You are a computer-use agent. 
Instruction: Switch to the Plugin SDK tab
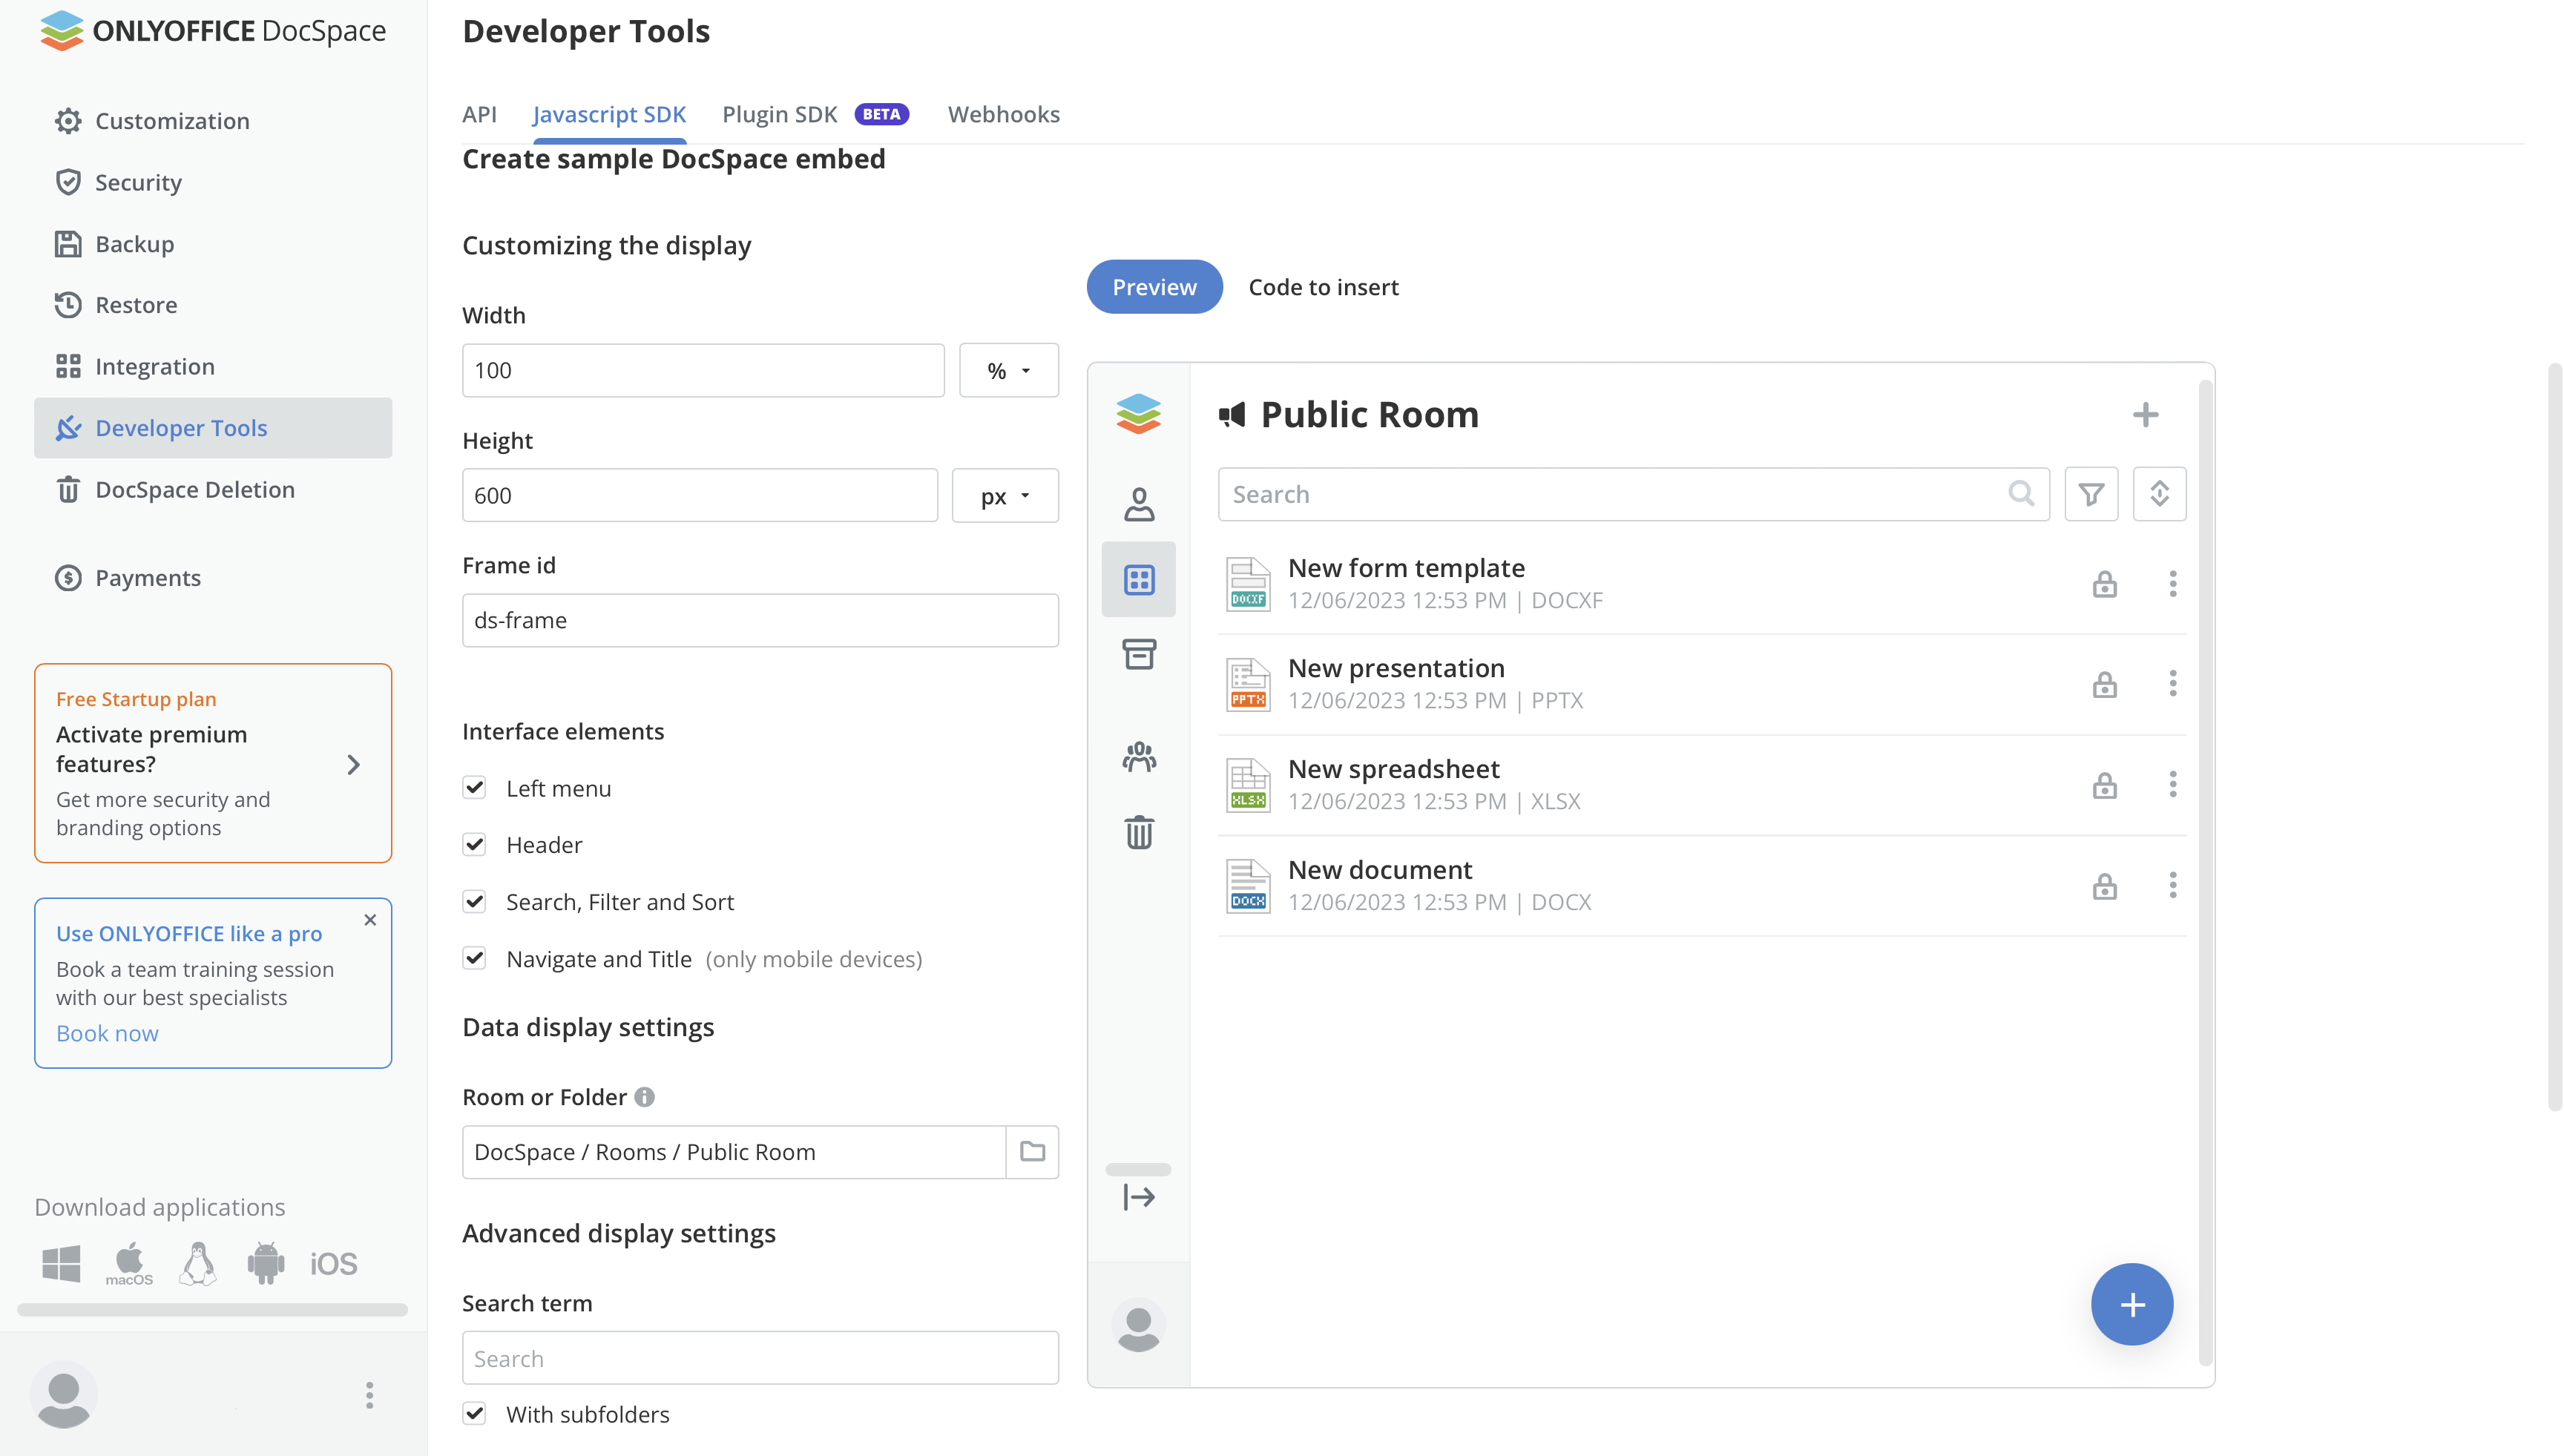(779, 114)
